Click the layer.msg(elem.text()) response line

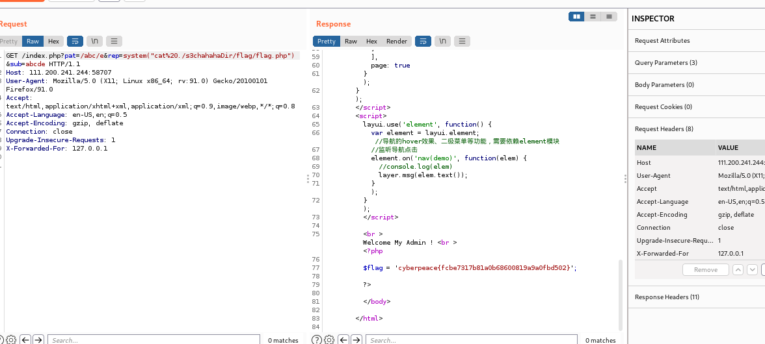[423, 175]
